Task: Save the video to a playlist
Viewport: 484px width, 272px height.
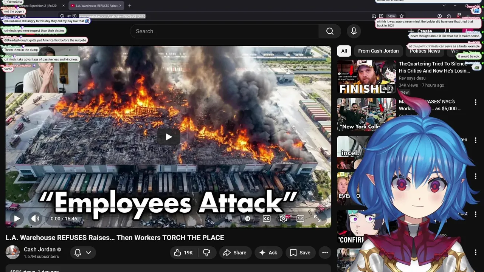Action: point(301,253)
